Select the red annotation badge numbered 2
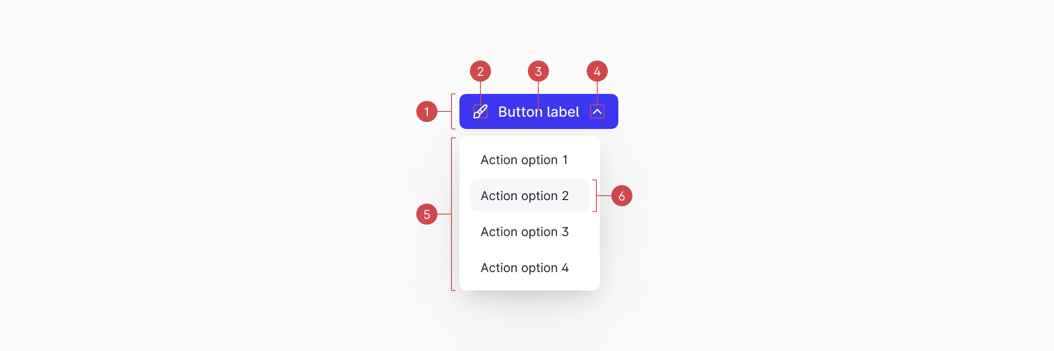 pyautogui.click(x=480, y=71)
